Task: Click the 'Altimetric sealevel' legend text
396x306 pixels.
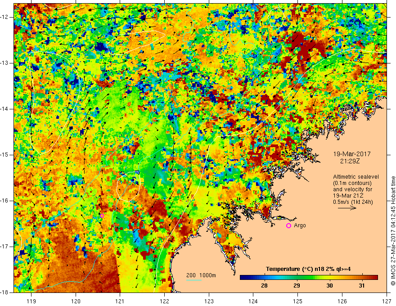Action: pos(356,177)
